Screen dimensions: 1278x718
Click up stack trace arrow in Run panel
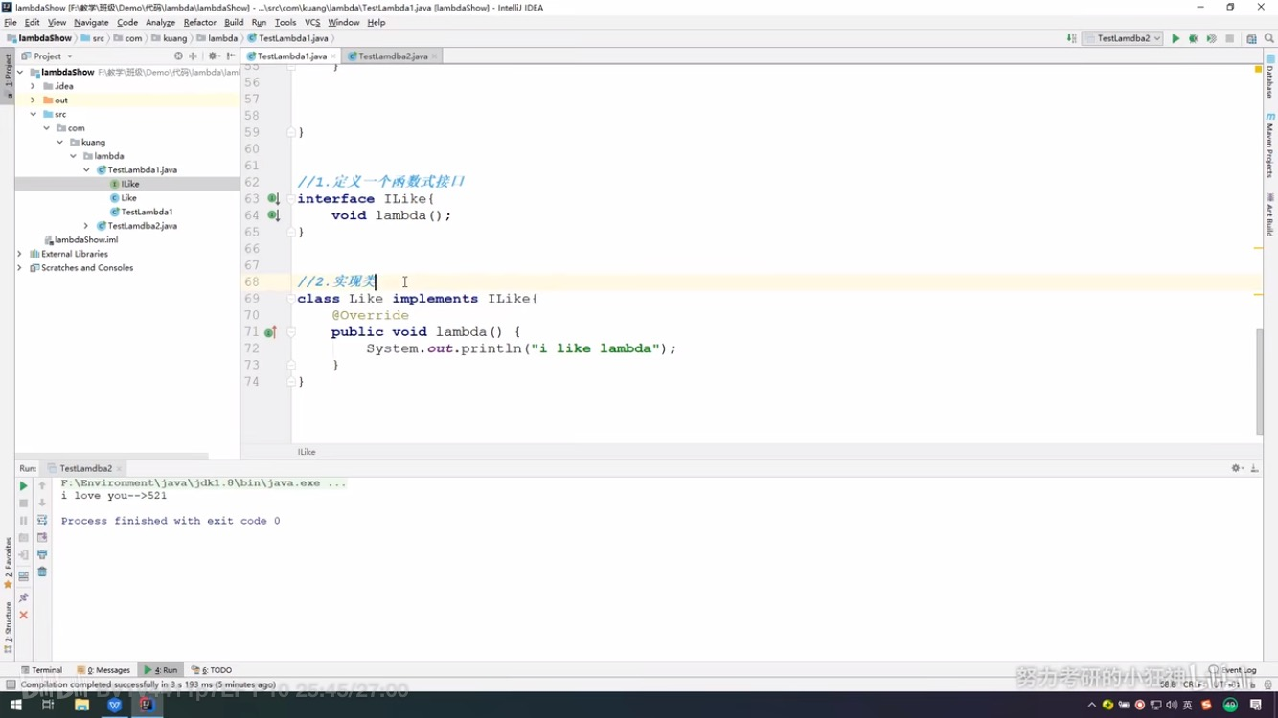click(x=42, y=486)
